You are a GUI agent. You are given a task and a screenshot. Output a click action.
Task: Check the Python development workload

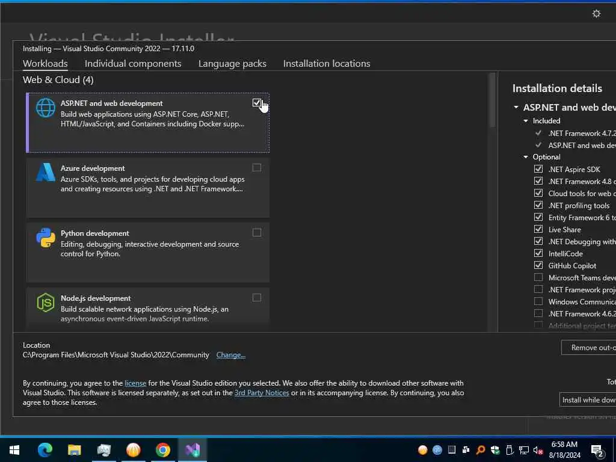(256, 233)
